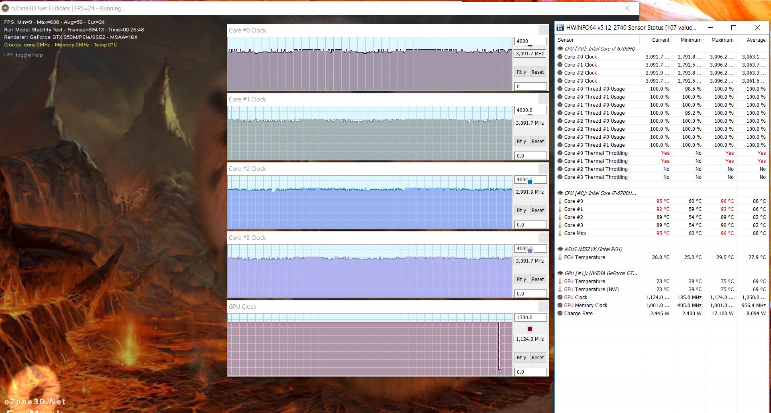The image size is (771, 413).
Task: Select the icon for Core #2 Thread #1 Usage
Action: pyautogui.click(x=560, y=129)
